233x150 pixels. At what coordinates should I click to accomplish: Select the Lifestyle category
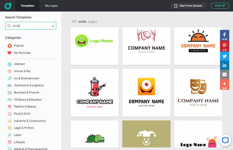coord(19,142)
